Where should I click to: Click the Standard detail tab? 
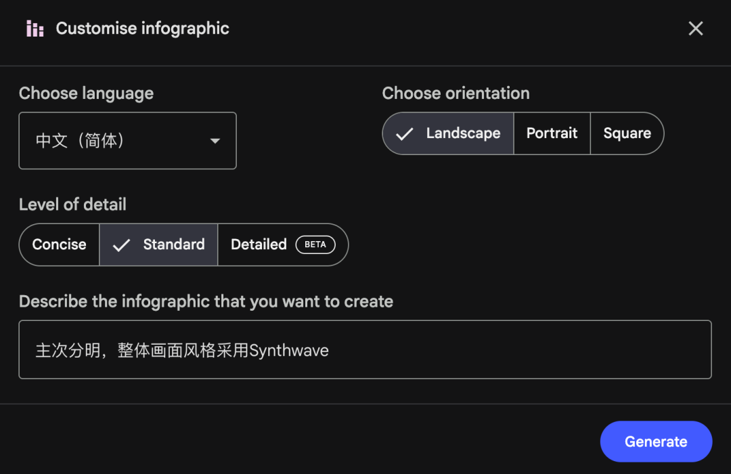[x=158, y=244]
